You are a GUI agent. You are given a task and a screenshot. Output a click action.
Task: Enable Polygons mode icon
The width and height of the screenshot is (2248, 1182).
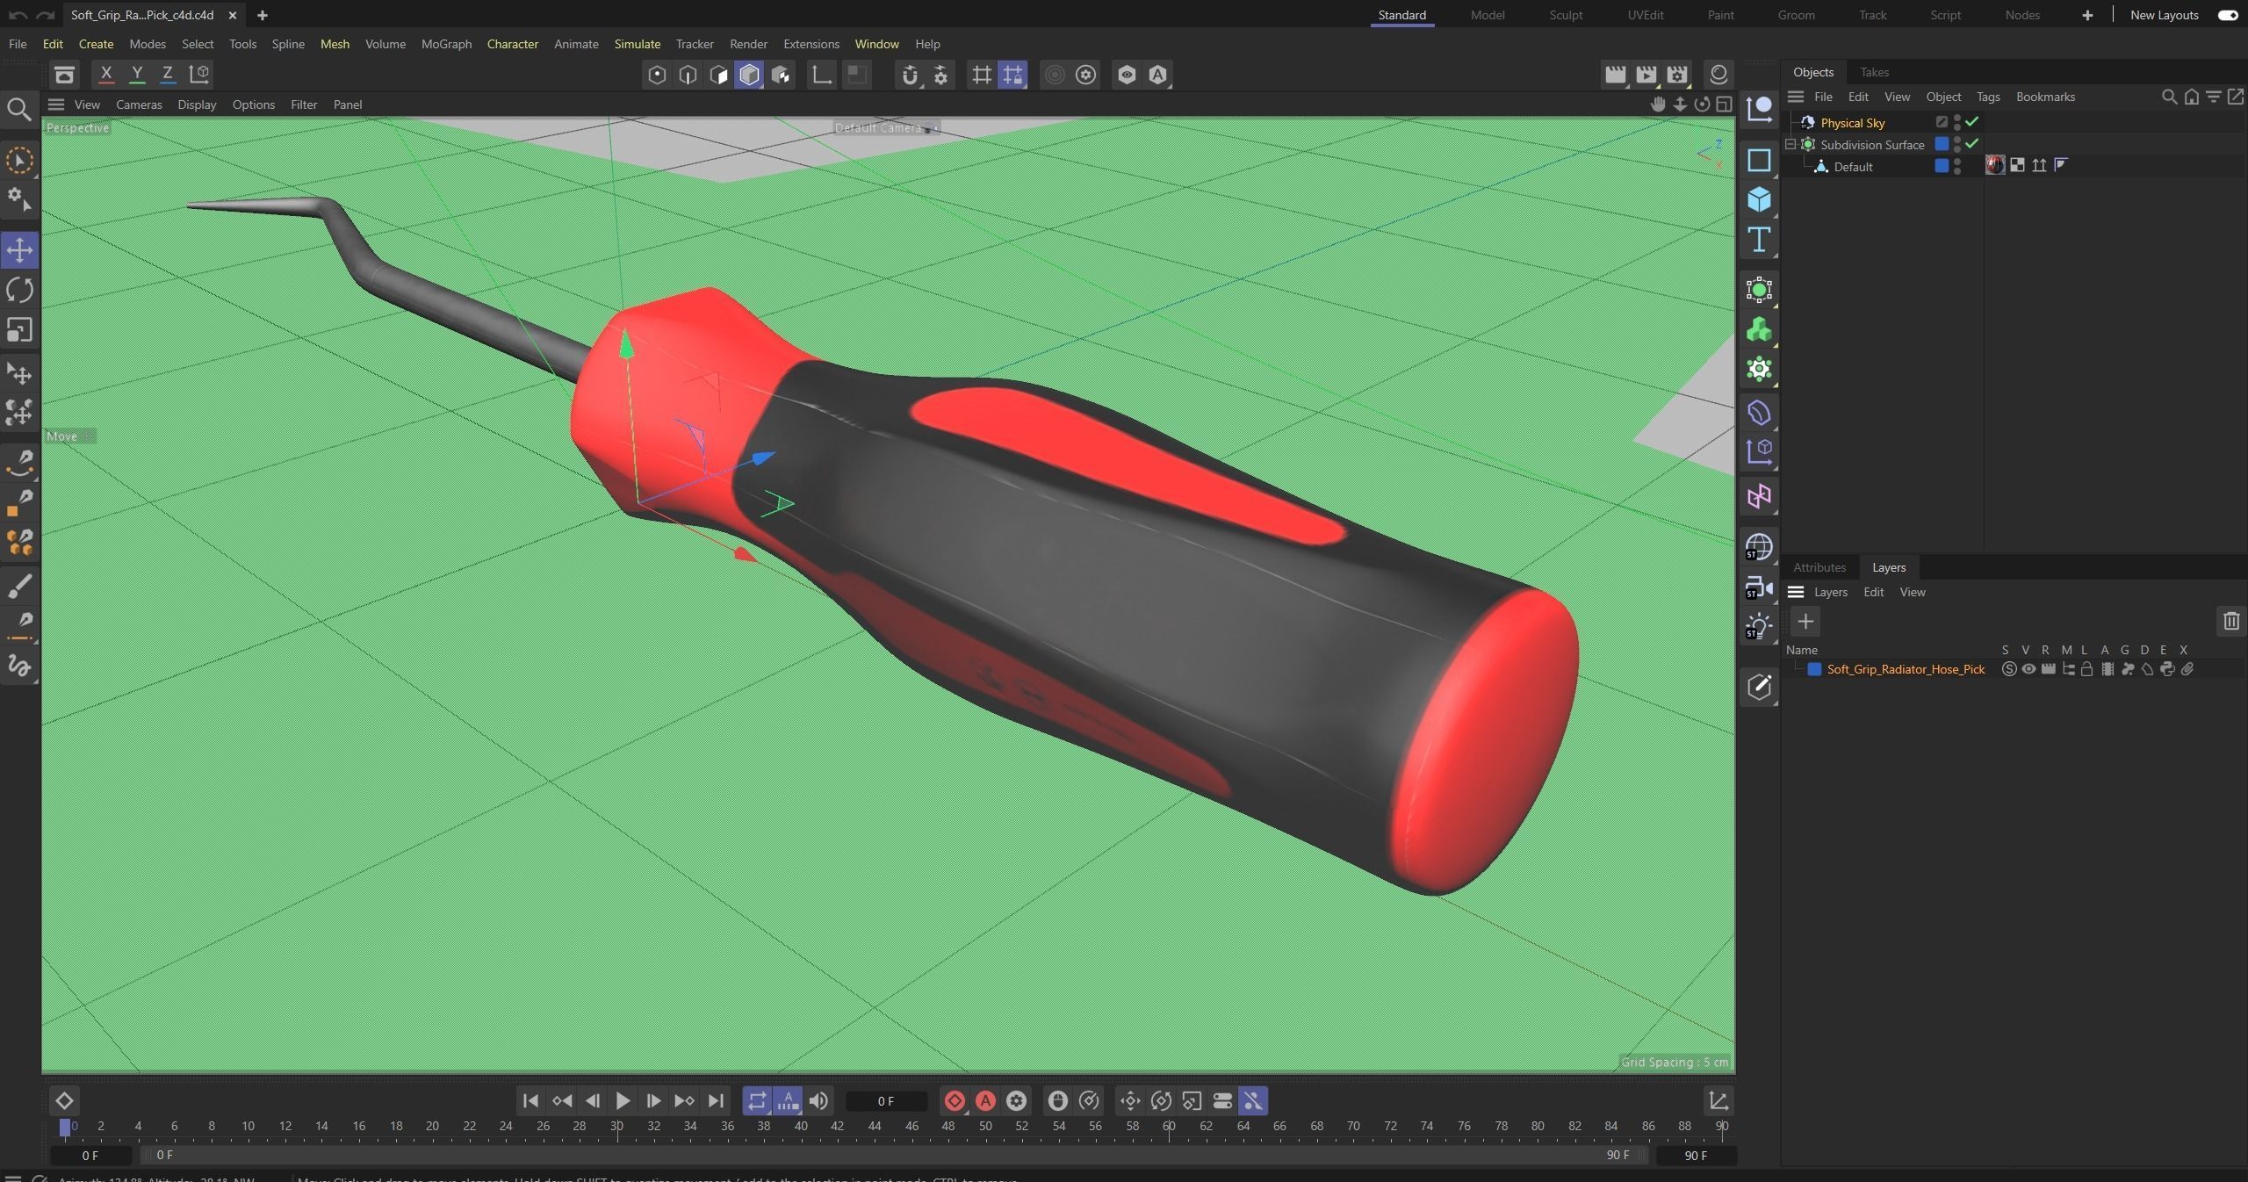[x=718, y=75]
